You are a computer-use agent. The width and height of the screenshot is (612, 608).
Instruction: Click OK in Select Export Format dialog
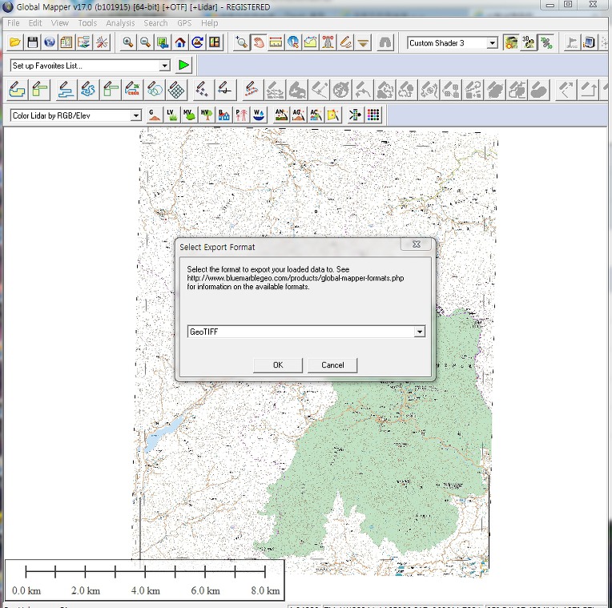[x=277, y=364]
